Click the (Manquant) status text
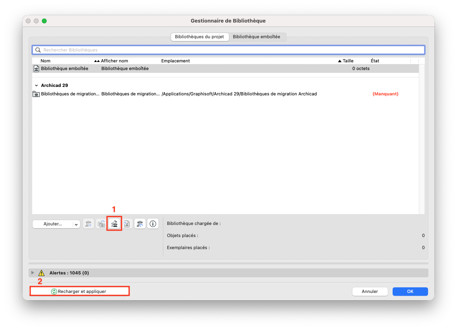 pos(385,94)
